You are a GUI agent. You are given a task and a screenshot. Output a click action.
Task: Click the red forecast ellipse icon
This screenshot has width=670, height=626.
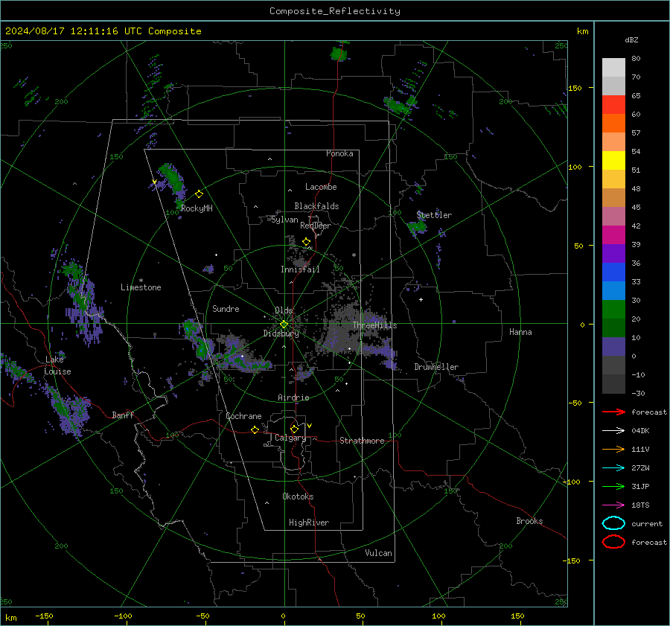coord(613,542)
